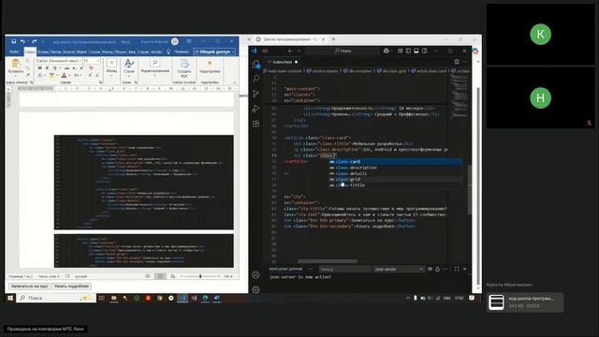
Task: Open File Explorer from taskbar
Action: coord(113,298)
